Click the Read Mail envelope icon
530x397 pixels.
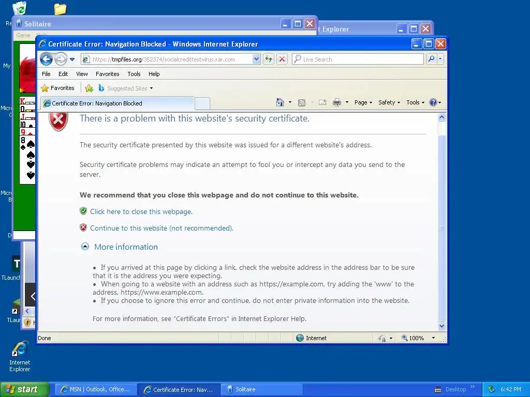322,102
